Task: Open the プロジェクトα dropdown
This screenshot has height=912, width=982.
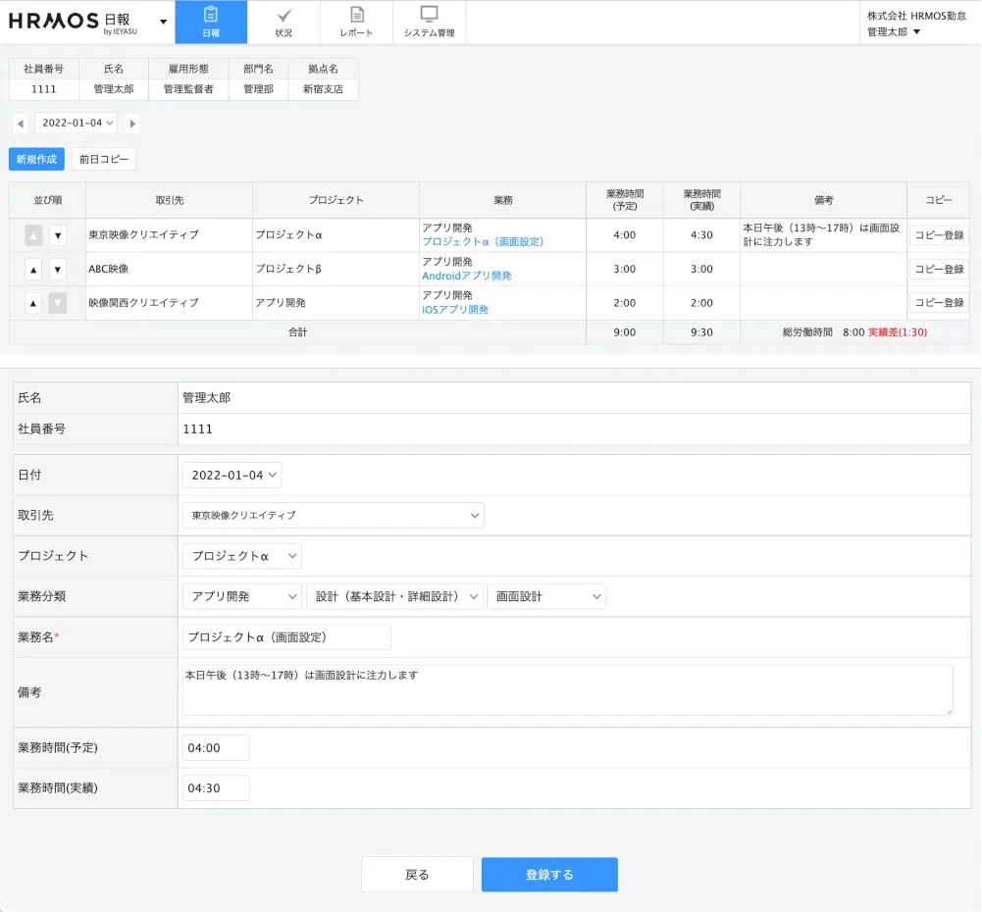Action: 241,555
